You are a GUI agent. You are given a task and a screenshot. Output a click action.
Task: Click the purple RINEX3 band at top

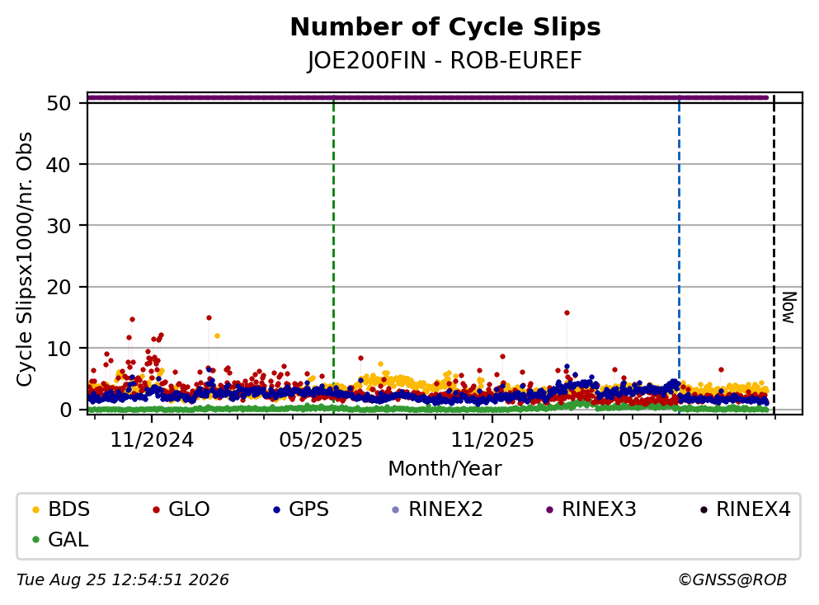428,97
